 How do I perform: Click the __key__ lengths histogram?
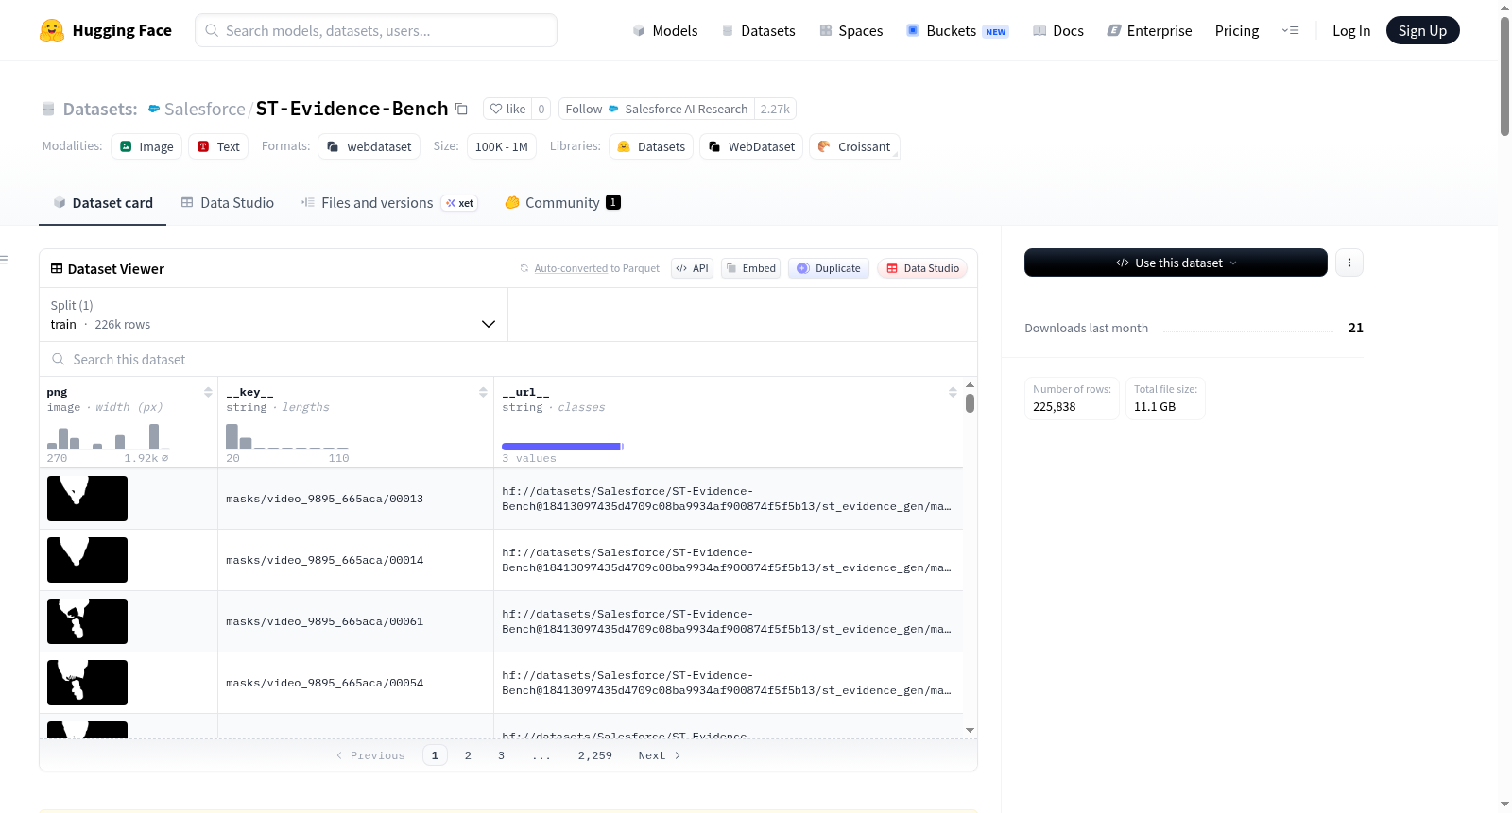287,435
